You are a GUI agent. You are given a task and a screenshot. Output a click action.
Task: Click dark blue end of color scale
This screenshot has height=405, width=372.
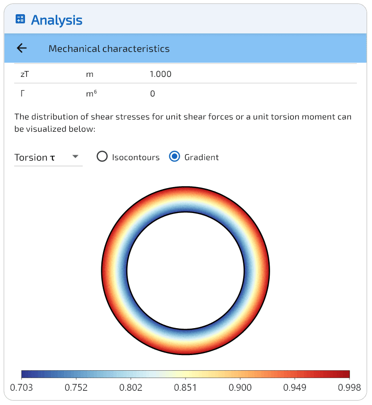[25, 375]
